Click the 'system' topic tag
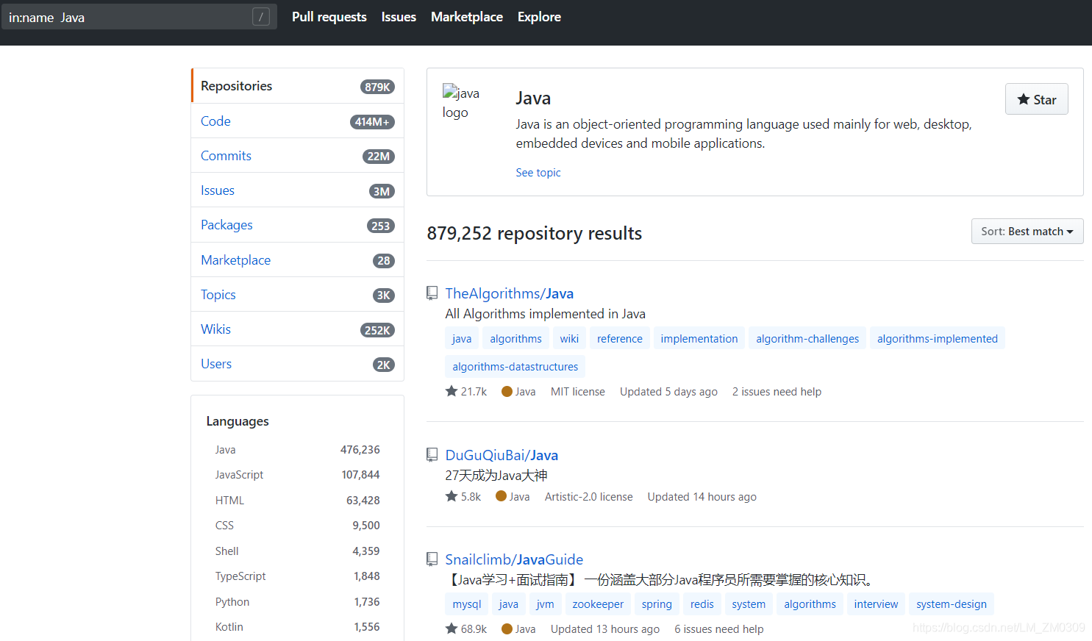The image size is (1092, 641). 749,604
